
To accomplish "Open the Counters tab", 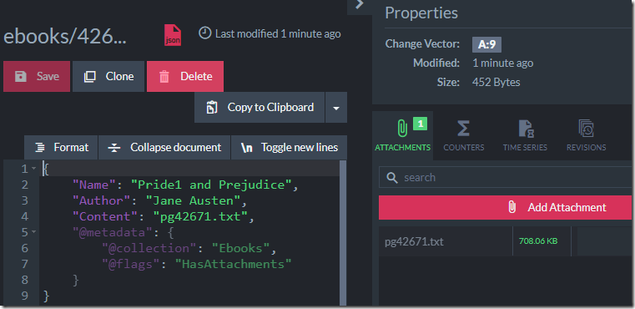I will 464,135.
